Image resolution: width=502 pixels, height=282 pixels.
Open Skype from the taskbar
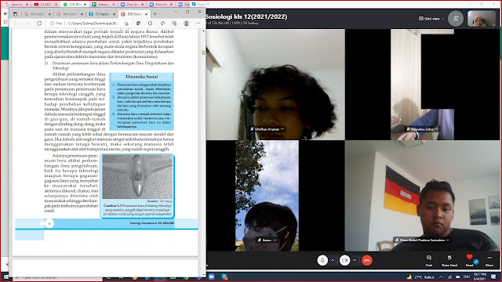click(224, 277)
